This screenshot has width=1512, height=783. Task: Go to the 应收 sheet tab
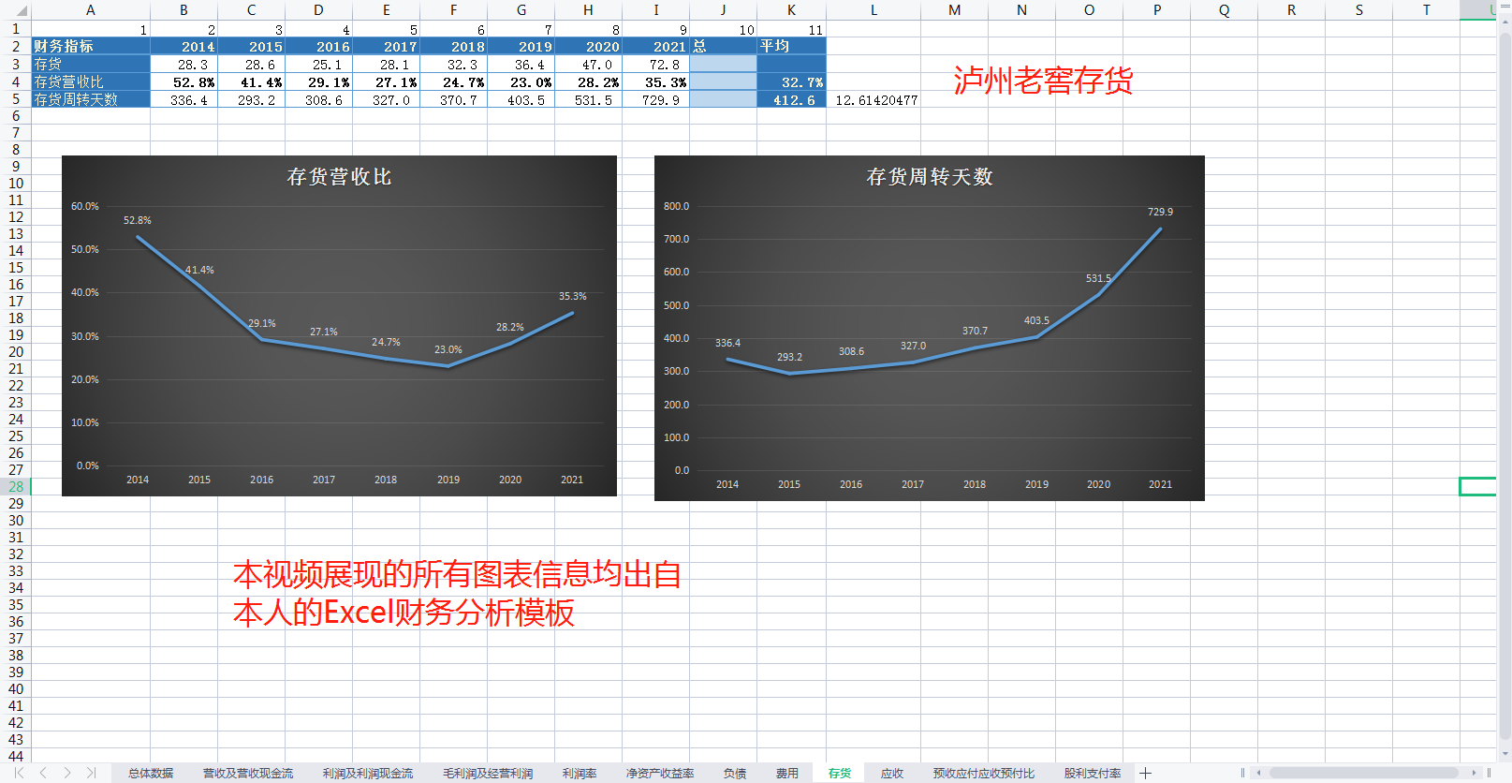(x=892, y=773)
